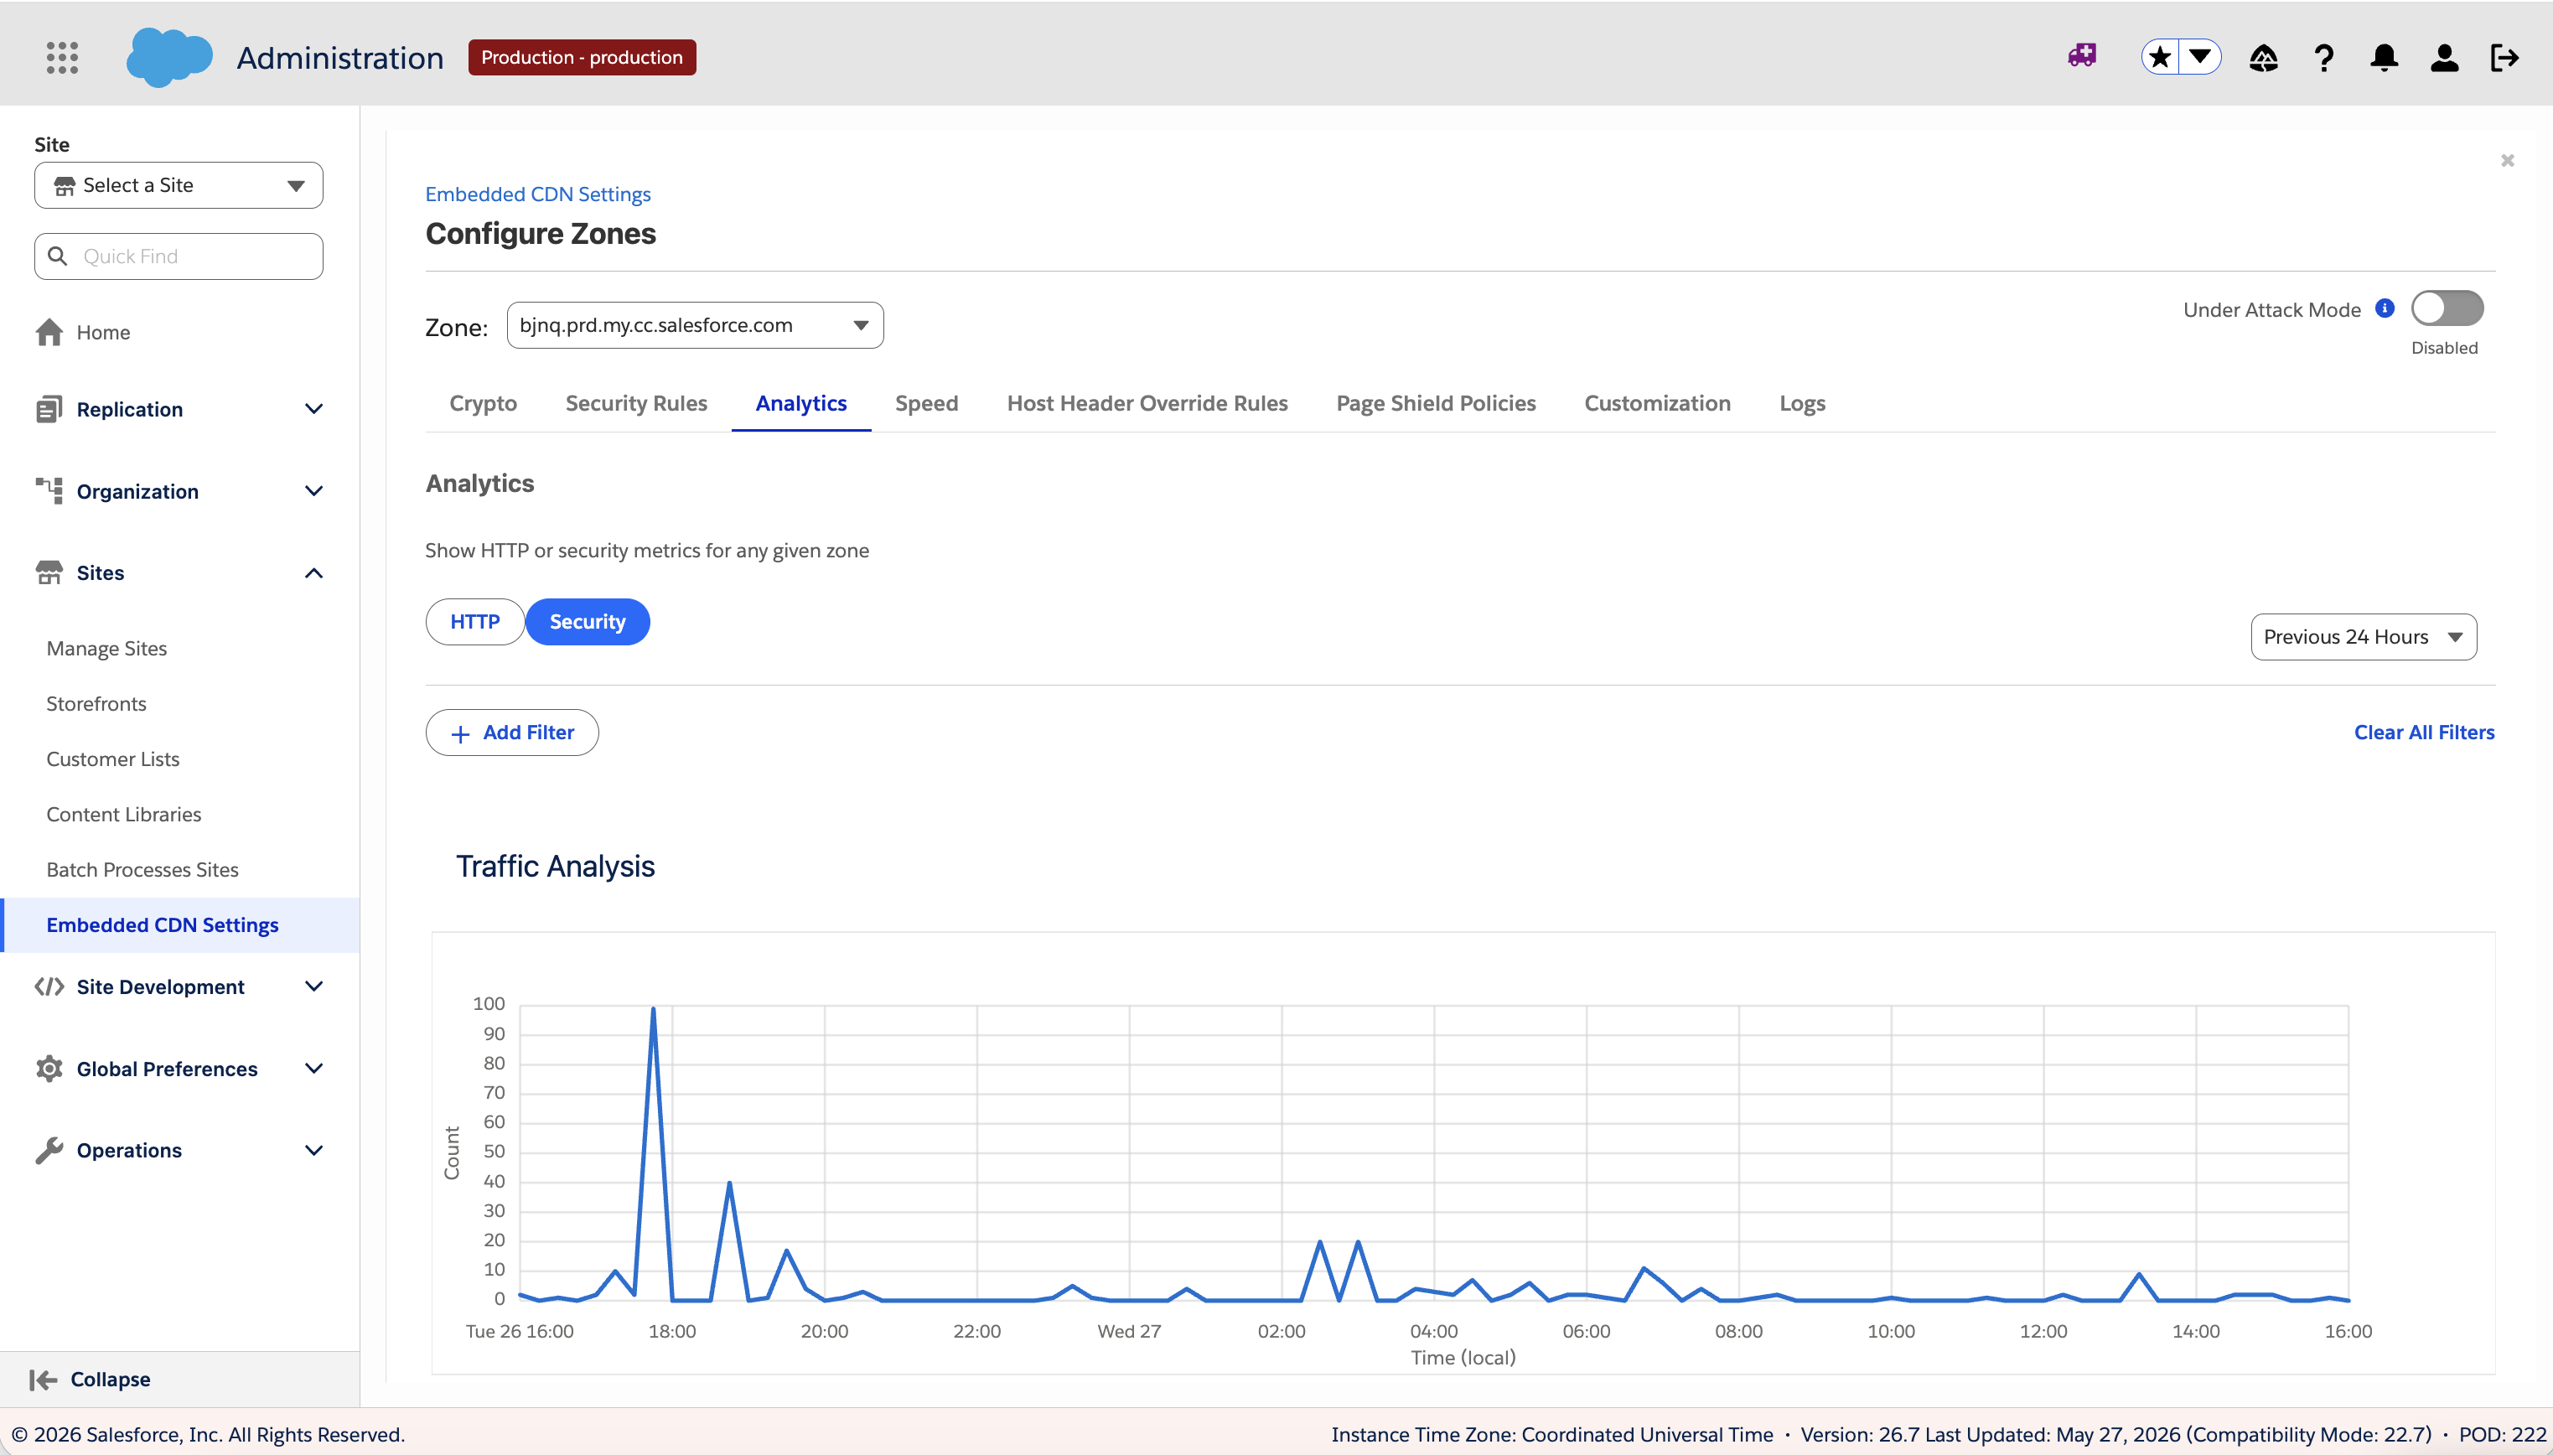Expand the Replication section chevron
Image resolution: width=2553 pixels, height=1455 pixels.
coord(313,409)
